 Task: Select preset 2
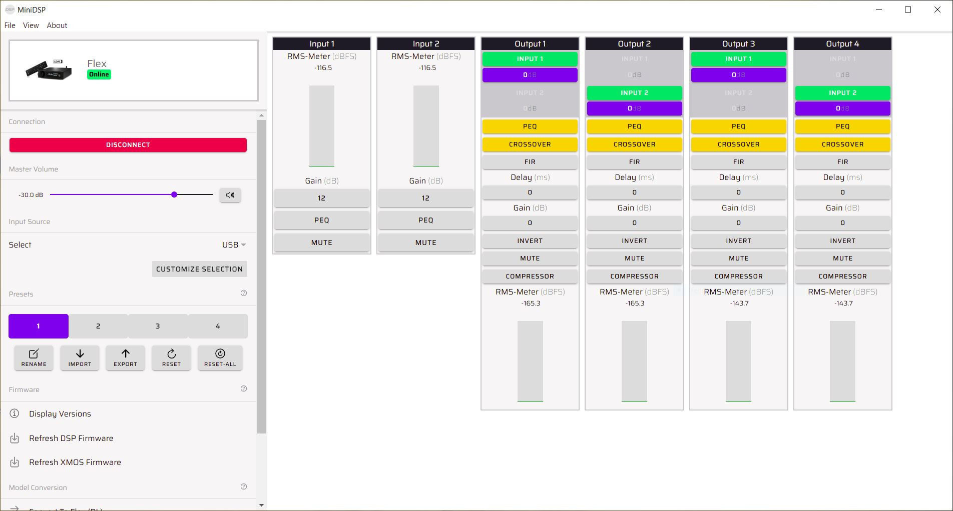pos(98,326)
